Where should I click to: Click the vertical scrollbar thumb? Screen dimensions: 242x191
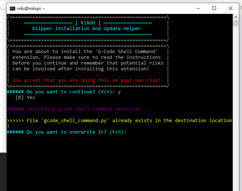point(236,23)
